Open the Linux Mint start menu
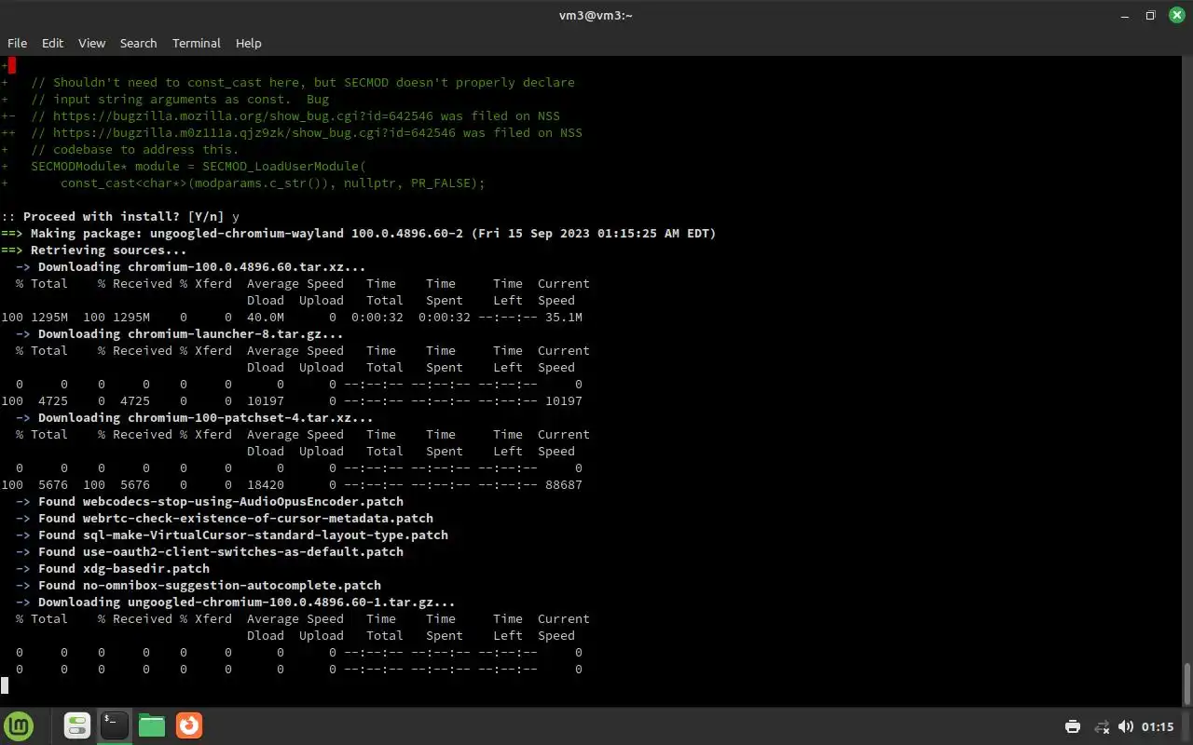This screenshot has height=745, width=1193. click(19, 725)
